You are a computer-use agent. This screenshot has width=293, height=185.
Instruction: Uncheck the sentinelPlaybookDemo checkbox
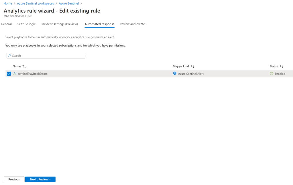tap(9, 74)
